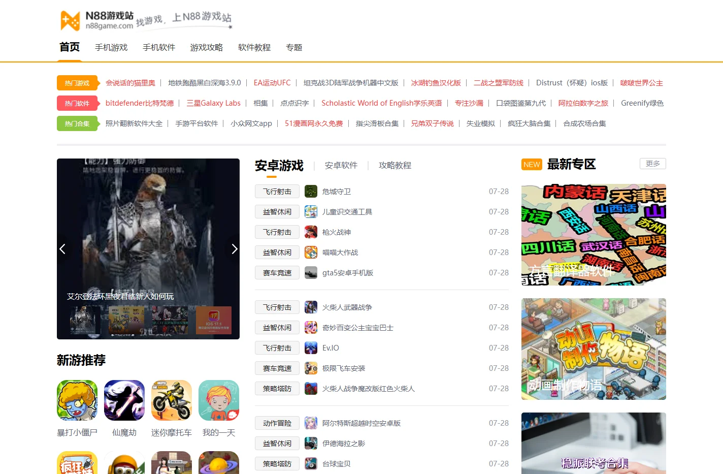The image size is (723, 474).
Task: Switch to the 安卓游戏 tab
Action: [x=279, y=166]
